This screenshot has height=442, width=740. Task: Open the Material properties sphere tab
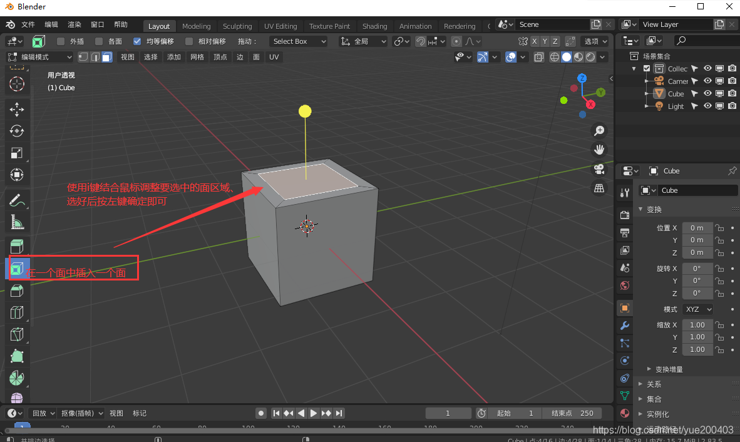coord(625,413)
